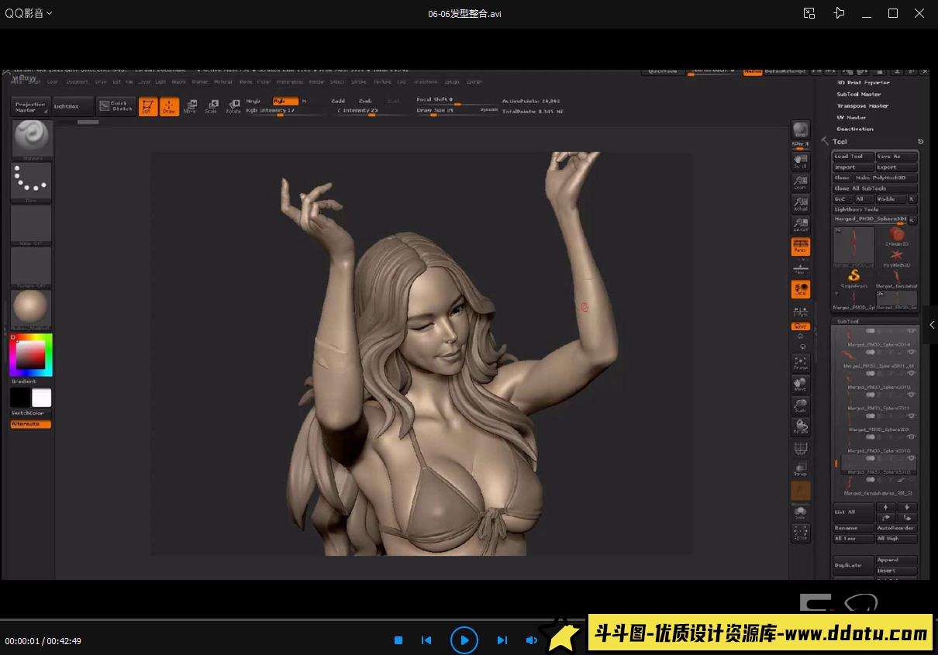Click the AutoReorder button
This screenshot has height=655, width=938.
point(896,528)
